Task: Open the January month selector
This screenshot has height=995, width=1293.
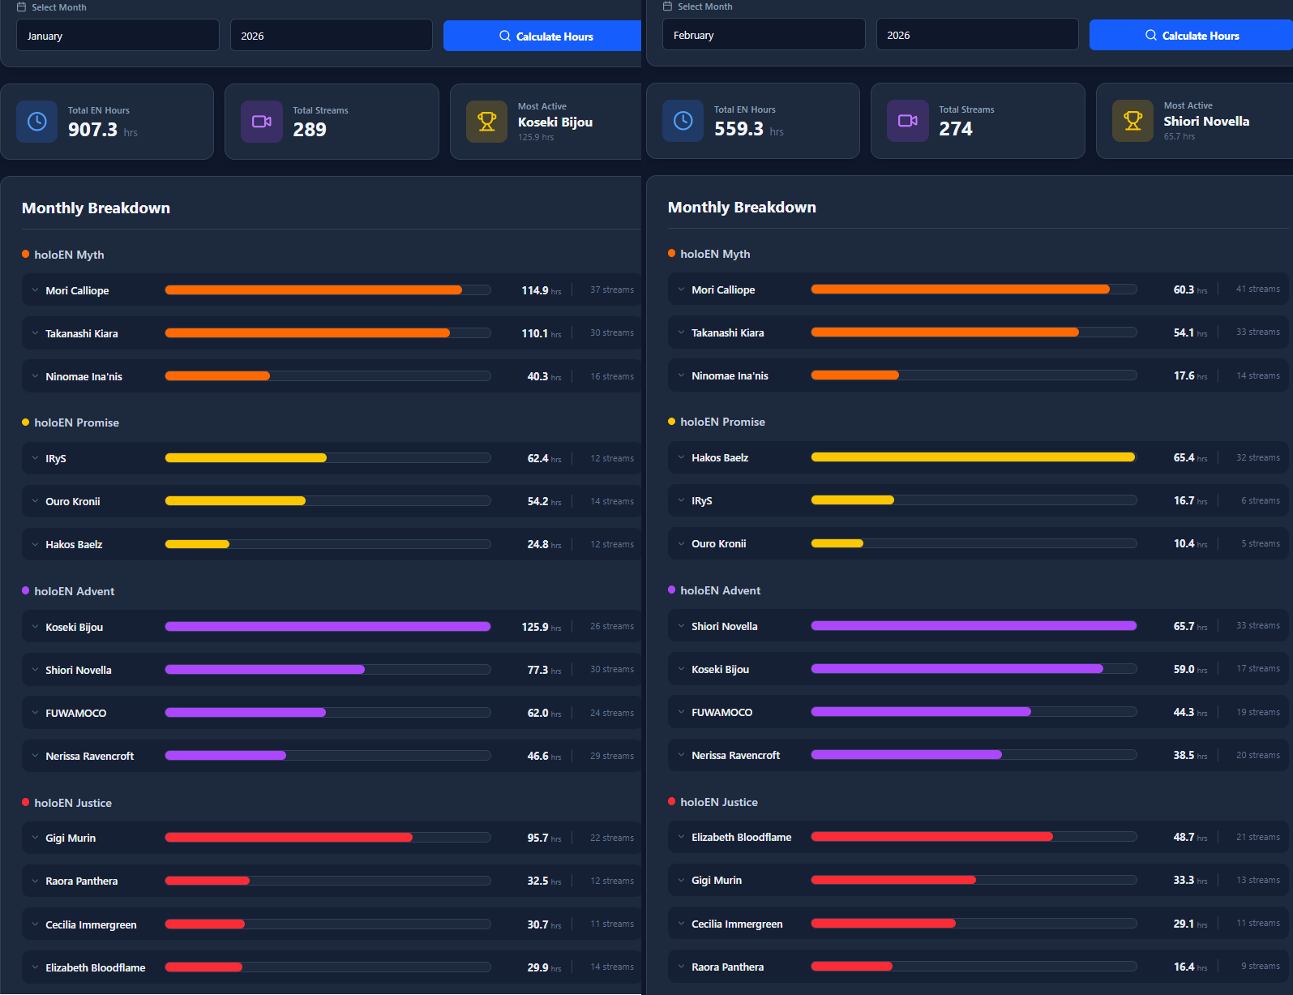Action: point(118,36)
